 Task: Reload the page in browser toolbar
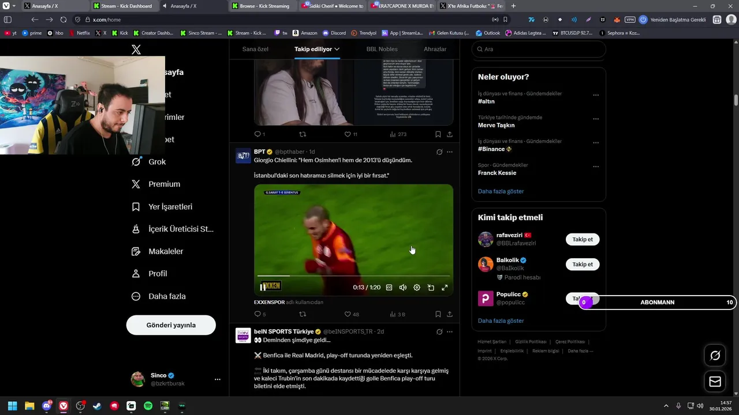click(64, 20)
